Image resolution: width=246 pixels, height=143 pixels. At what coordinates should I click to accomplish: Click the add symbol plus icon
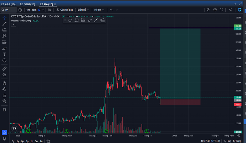pos(20,10)
